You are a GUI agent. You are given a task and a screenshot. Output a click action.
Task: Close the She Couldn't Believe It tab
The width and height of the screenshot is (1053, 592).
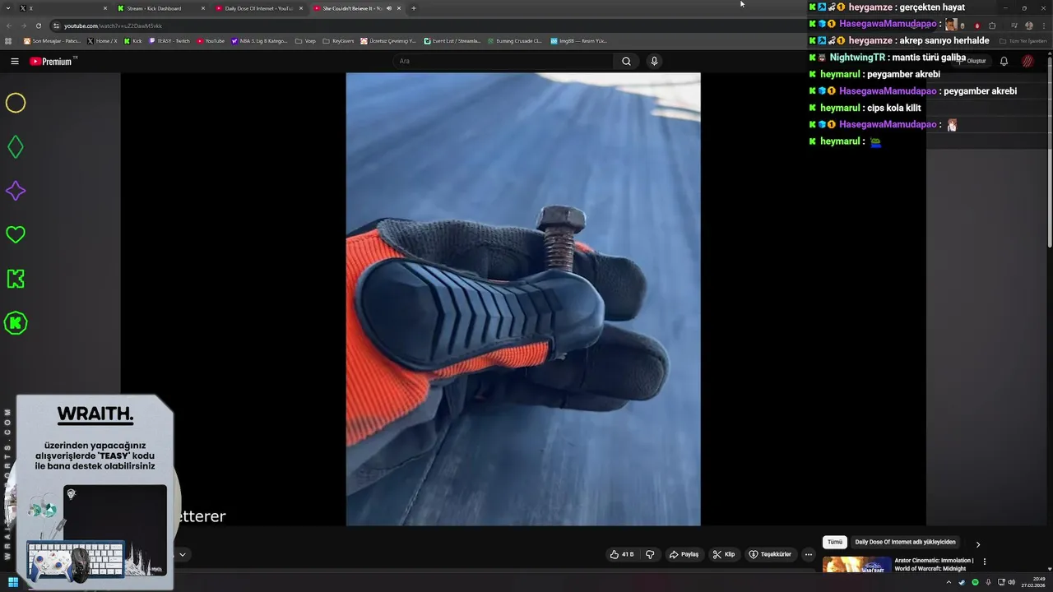[x=399, y=8]
